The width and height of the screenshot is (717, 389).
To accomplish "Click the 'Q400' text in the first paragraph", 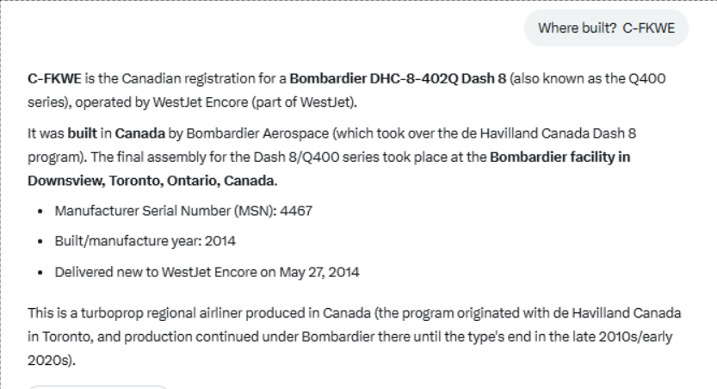I will point(646,78).
